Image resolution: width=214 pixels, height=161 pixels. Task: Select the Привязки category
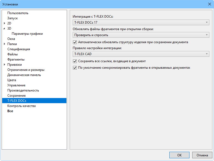(x=15, y=65)
